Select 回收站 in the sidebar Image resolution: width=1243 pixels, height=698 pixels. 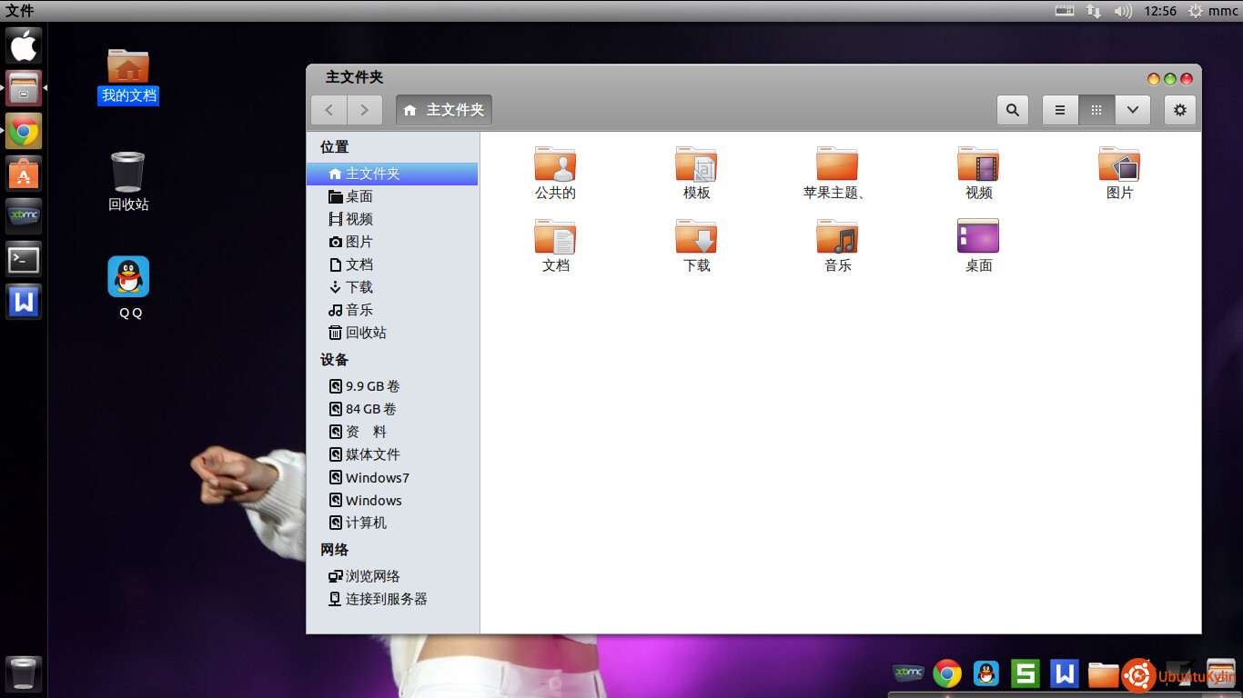point(365,333)
